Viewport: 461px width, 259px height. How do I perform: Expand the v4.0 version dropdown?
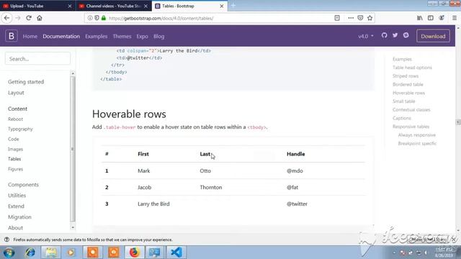coord(366,36)
